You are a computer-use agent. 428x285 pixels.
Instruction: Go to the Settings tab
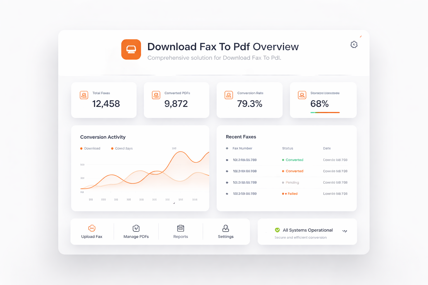225,232
